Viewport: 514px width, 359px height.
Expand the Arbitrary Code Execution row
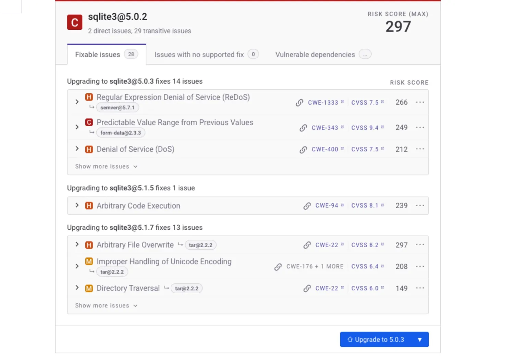point(77,205)
